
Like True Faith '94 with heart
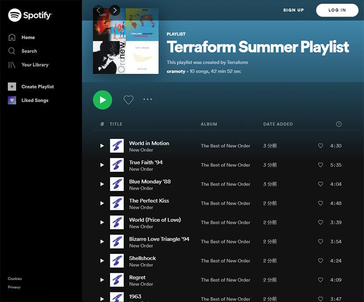pos(320,165)
